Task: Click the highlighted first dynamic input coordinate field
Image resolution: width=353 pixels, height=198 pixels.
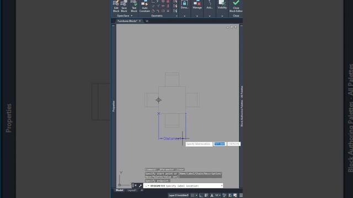Action: point(220,144)
